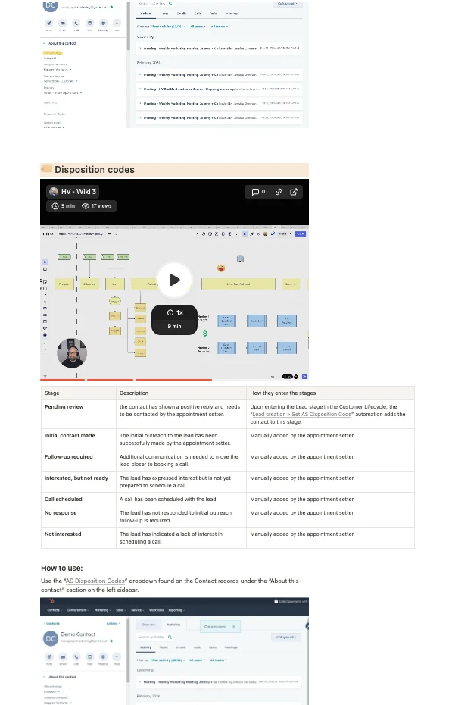
Task: Click Meeting icon in screenshot above Disposition codes
Action: tap(103, 23)
